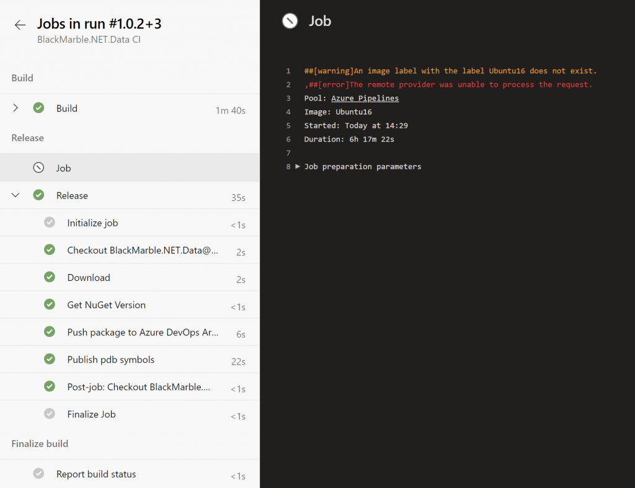
Task: Collapse the Release job chevron
Action: 16,195
